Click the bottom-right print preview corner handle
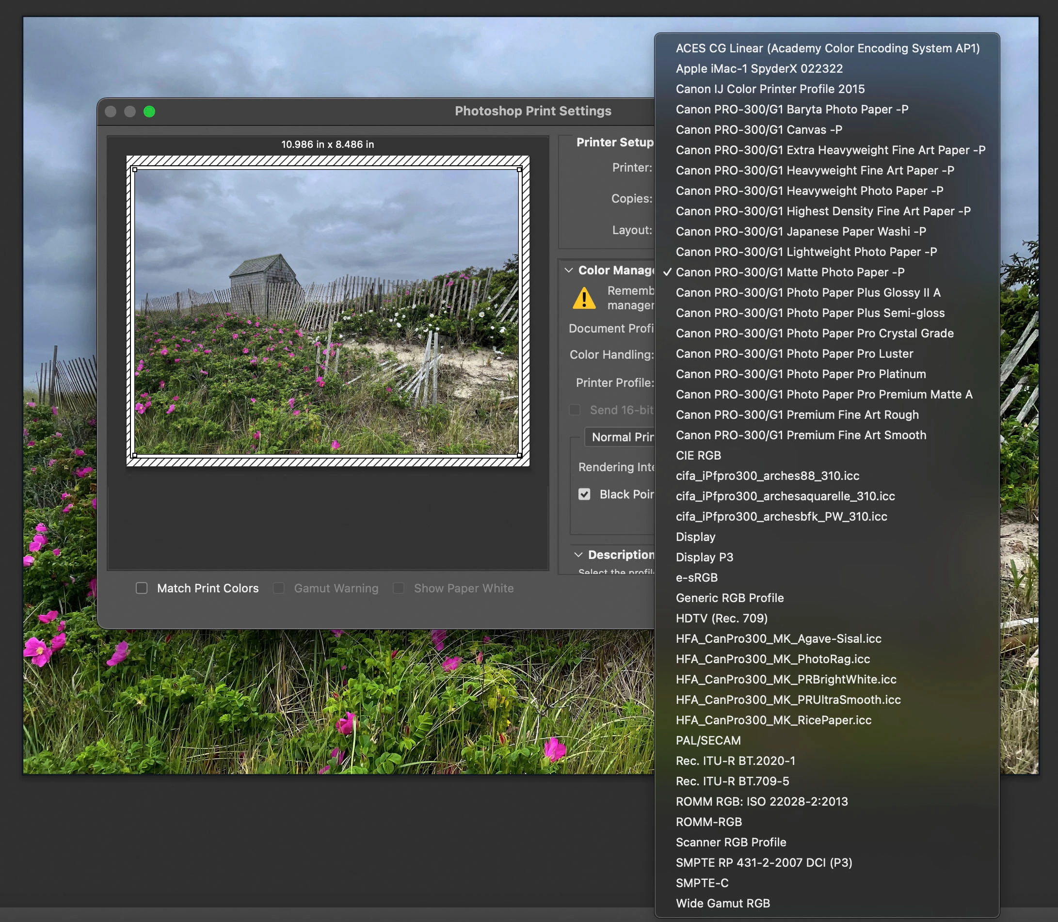Viewport: 1058px width, 922px height. coord(519,455)
